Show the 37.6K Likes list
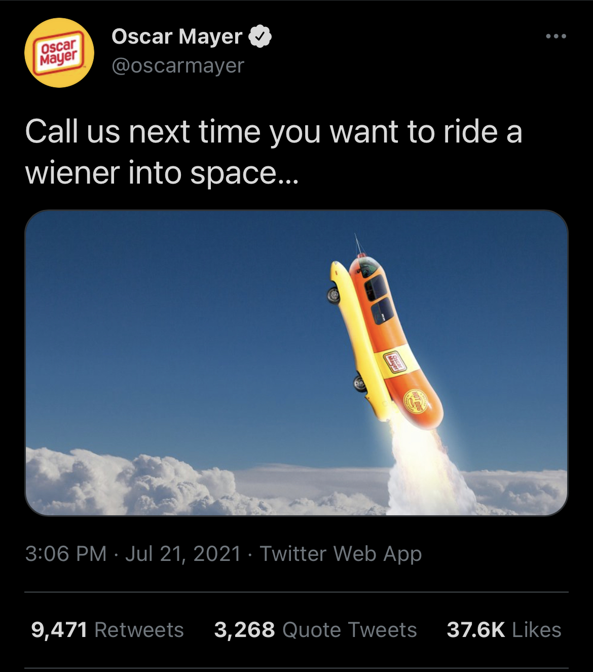This screenshot has width=593, height=672. [x=504, y=630]
